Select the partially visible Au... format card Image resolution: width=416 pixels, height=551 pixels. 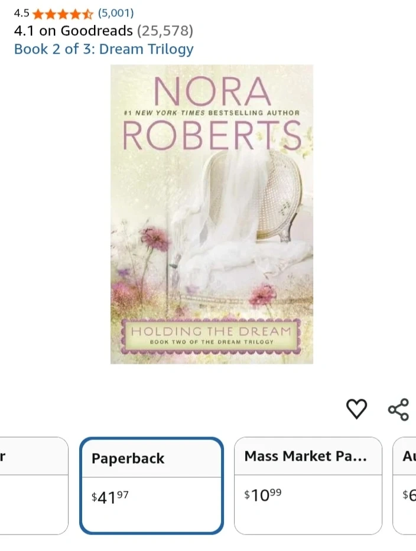click(x=404, y=486)
